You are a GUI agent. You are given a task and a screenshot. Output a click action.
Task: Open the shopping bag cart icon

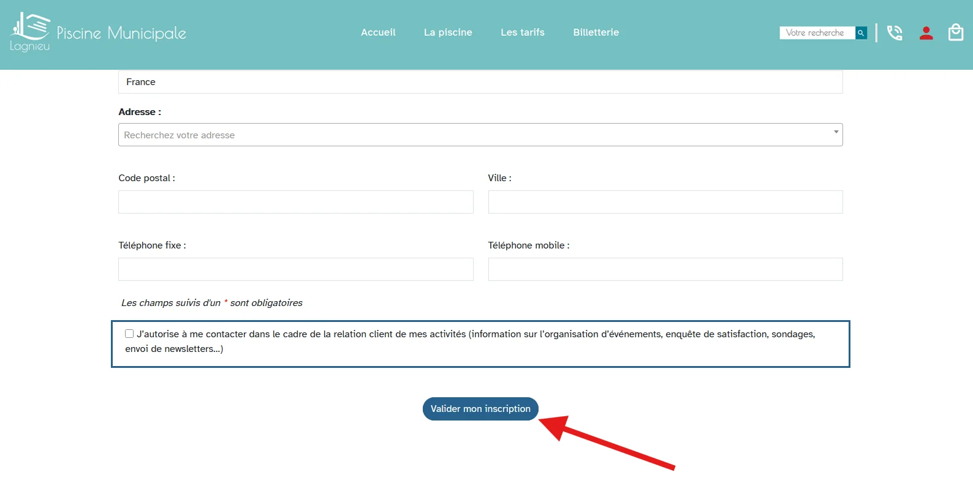tap(956, 32)
